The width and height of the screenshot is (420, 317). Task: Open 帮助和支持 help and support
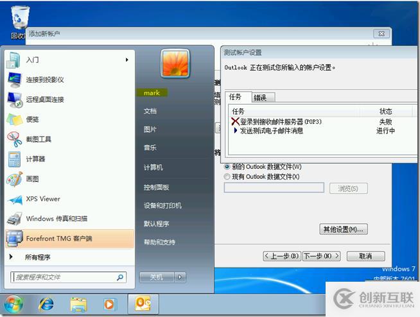159,242
